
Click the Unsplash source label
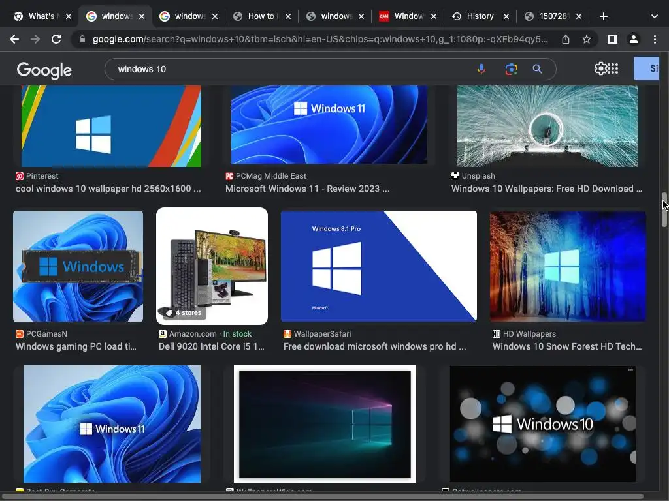pos(473,176)
